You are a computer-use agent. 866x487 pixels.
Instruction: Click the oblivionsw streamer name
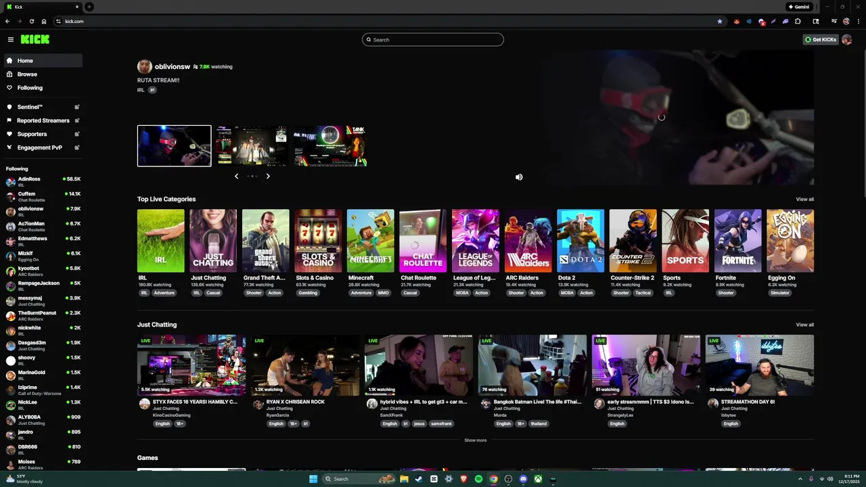[x=173, y=67]
